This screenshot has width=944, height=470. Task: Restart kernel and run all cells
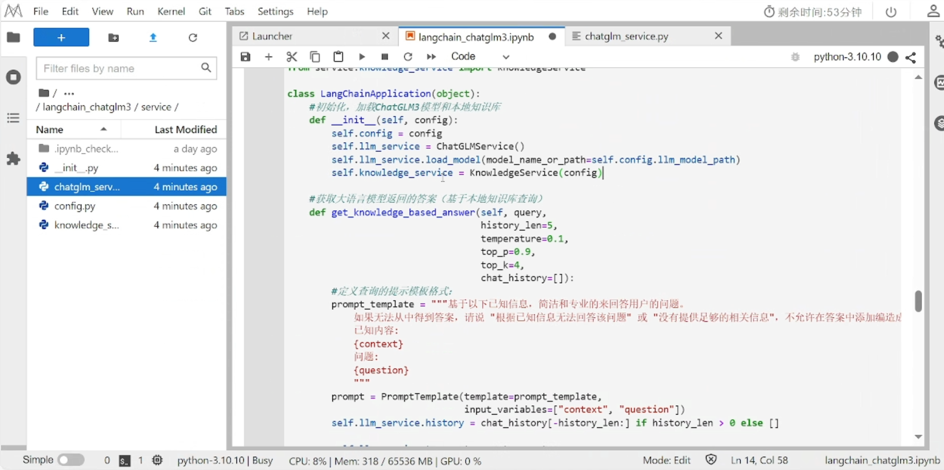(x=431, y=57)
